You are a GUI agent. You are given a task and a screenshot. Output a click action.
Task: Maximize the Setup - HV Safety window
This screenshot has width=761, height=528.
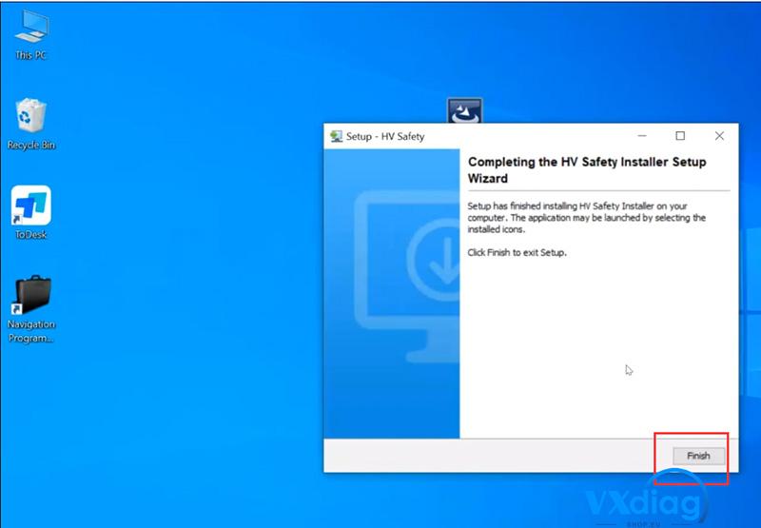tap(680, 136)
